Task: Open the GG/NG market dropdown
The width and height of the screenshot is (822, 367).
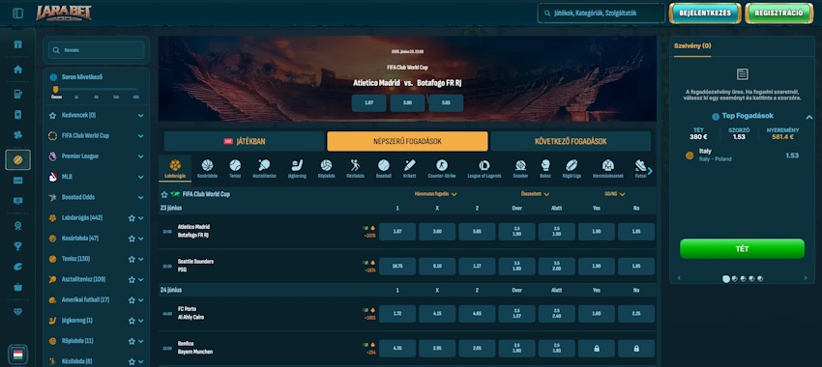Action: [614, 194]
